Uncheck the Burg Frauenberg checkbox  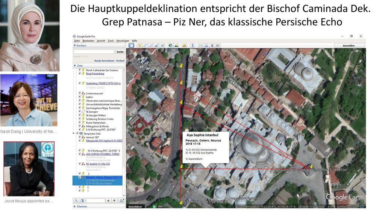click(x=80, y=73)
